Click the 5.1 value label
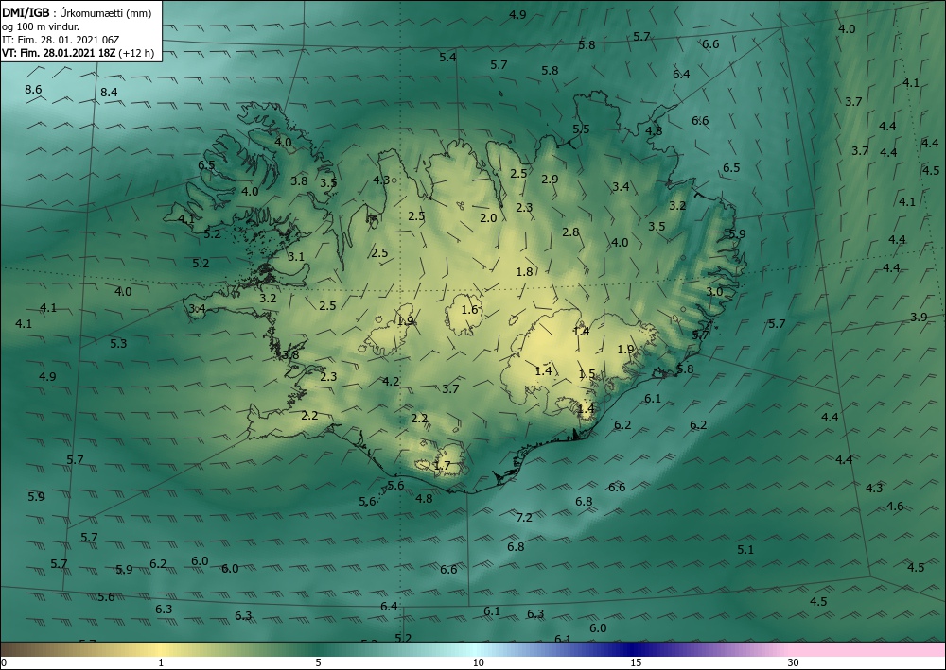This screenshot has height=670, width=946. click(x=745, y=549)
